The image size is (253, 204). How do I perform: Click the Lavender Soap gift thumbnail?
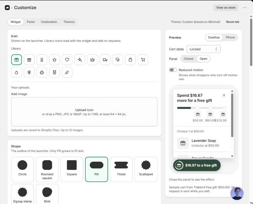[x=183, y=143]
